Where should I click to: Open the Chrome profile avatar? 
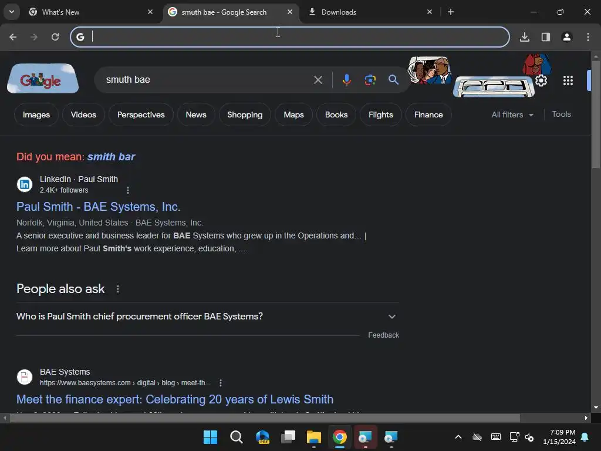(567, 37)
